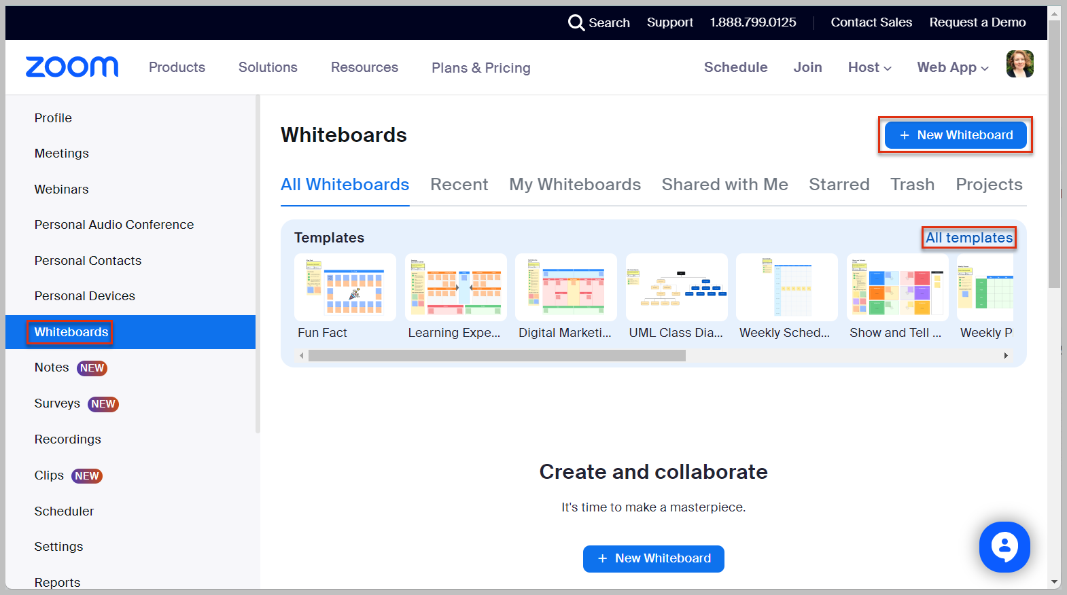Click New Whiteboard button under Create and collaborate
The height and width of the screenshot is (595, 1067).
(x=654, y=558)
